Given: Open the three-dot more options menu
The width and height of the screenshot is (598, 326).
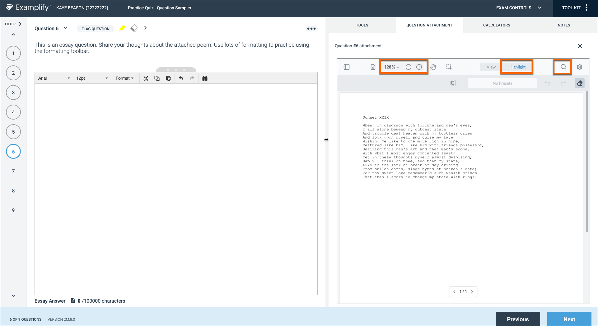Looking at the screenshot, I should 311,29.
